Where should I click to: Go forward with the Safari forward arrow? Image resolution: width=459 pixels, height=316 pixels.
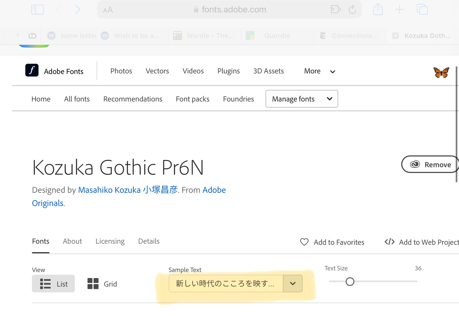tap(78, 10)
